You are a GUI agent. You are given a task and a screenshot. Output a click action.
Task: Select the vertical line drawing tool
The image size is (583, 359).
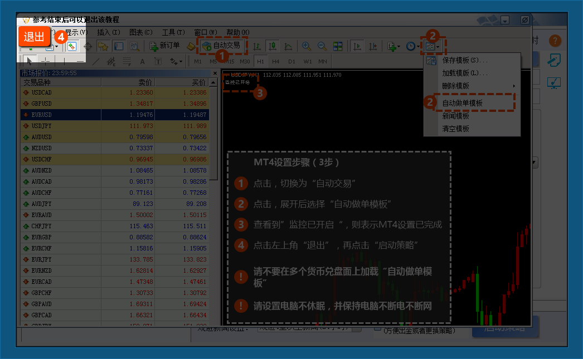[64, 61]
